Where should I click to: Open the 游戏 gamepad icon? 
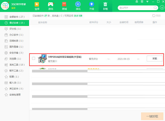50,4
